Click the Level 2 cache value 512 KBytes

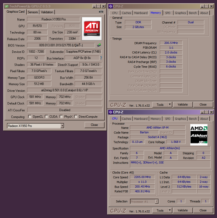(184, 187)
